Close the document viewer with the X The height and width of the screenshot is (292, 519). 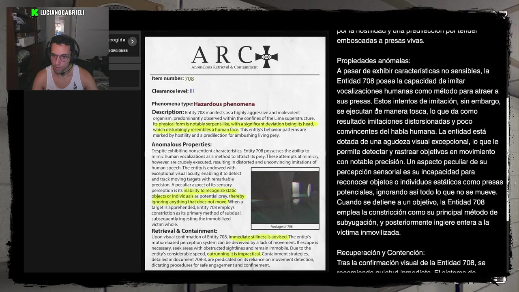point(504,17)
